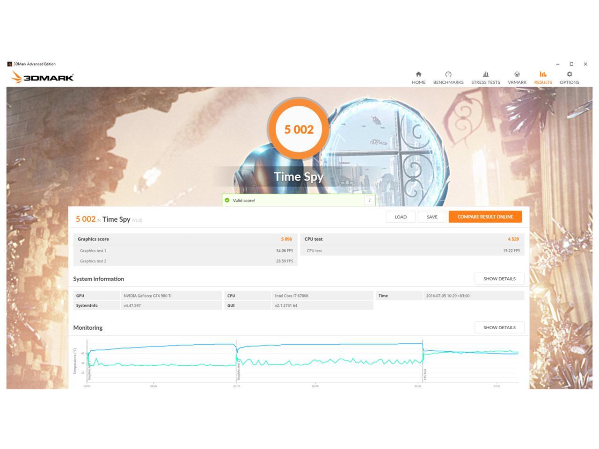Click COMPARE RESULT ONLINE button
Screen dimensions: 599x449
pos(485,217)
